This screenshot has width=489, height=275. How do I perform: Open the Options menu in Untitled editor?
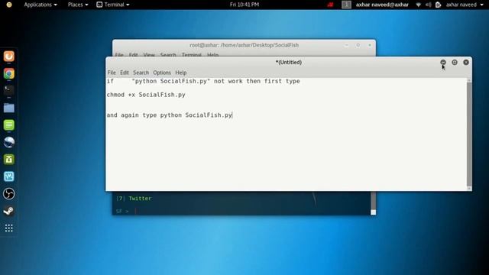162,73
